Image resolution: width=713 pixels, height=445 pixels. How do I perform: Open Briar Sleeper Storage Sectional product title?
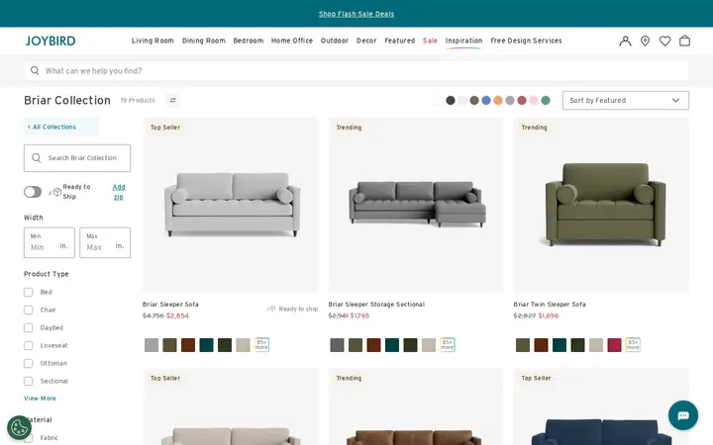pos(376,305)
